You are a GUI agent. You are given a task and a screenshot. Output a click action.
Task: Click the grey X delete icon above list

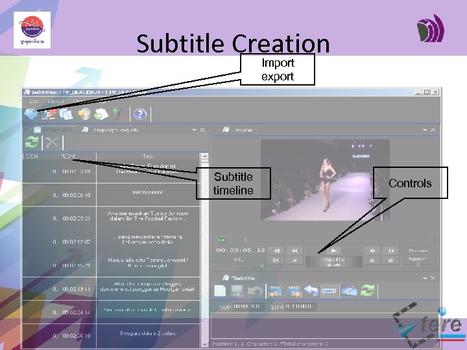click(52, 143)
